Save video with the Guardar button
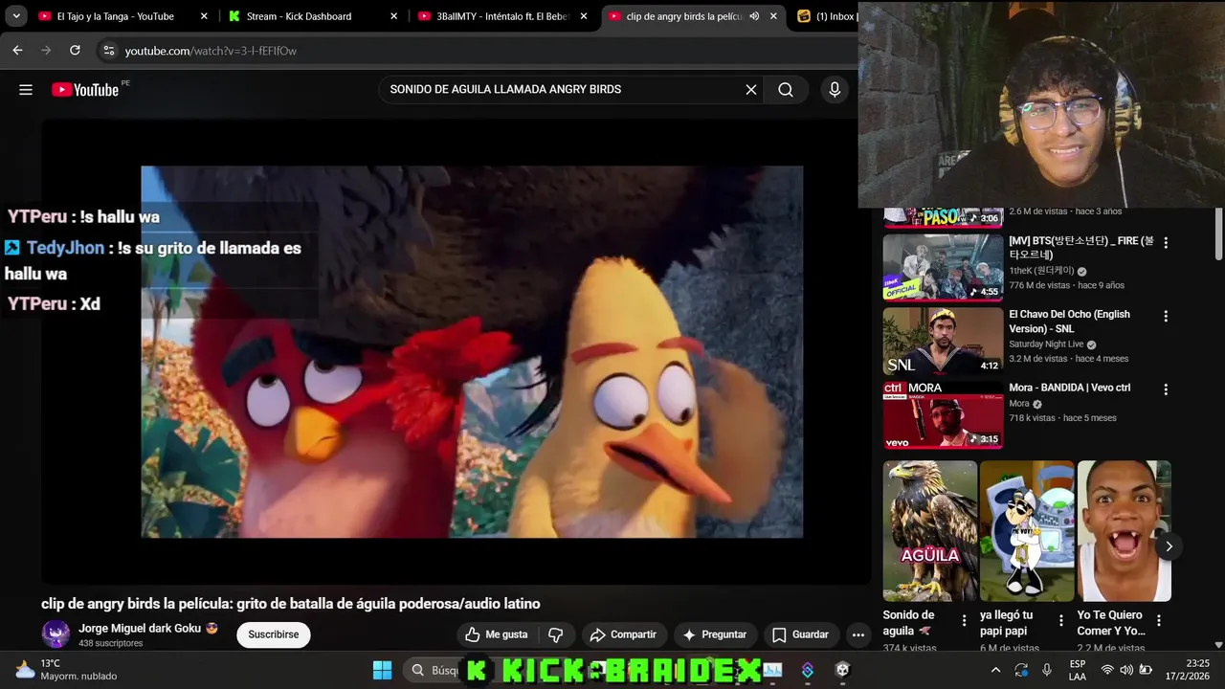This screenshot has width=1225, height=689. tap(800, 634)
